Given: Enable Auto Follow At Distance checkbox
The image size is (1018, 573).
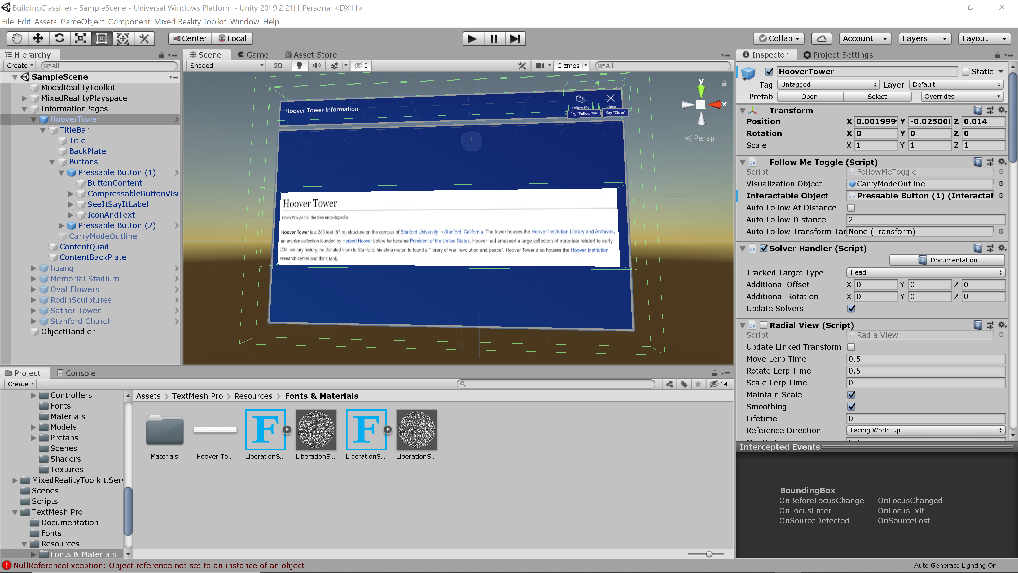Looking at the screenshot, I should pyautogui.click(x=851, y=208).
